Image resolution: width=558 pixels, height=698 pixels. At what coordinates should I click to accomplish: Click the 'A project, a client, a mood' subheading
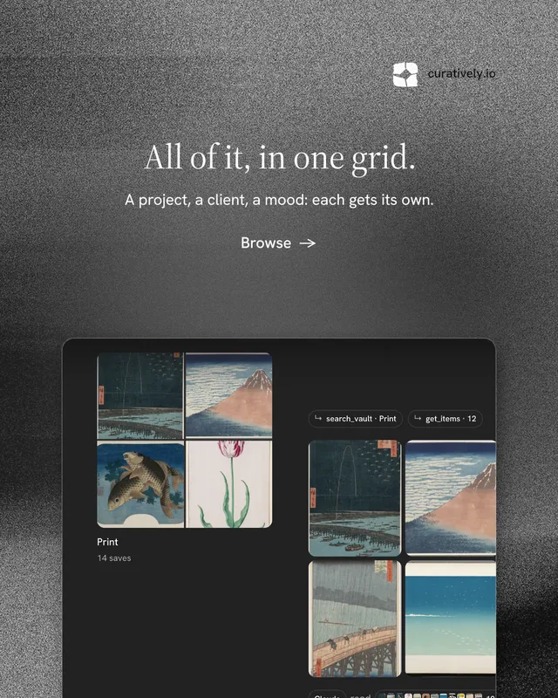279,200
